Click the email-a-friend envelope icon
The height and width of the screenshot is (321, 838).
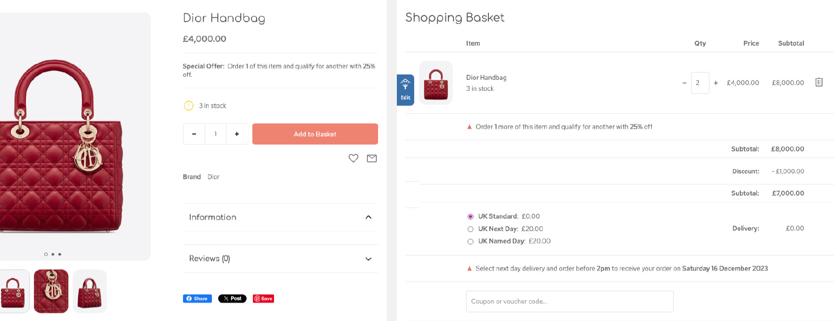(372, 158)
